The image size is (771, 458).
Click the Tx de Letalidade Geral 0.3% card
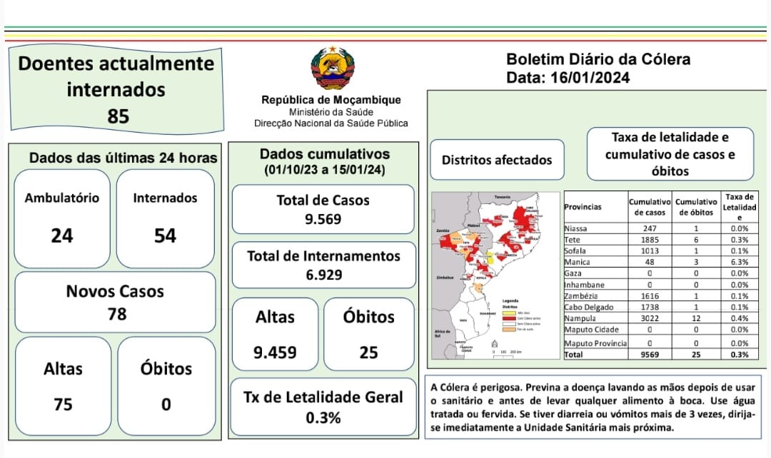323,407
